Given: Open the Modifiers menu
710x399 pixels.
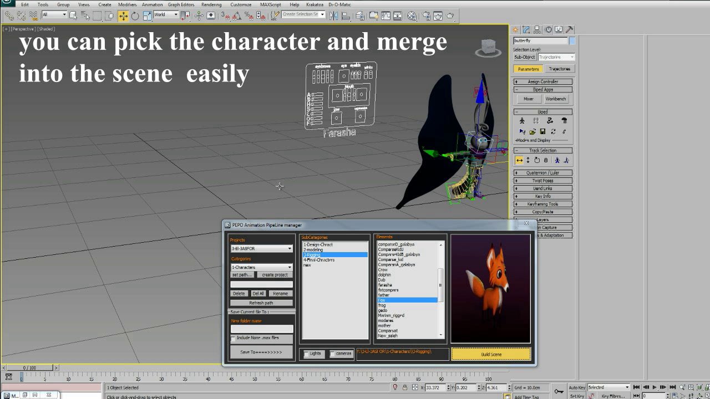Looking at the screenshot, I should pos(127,4).
